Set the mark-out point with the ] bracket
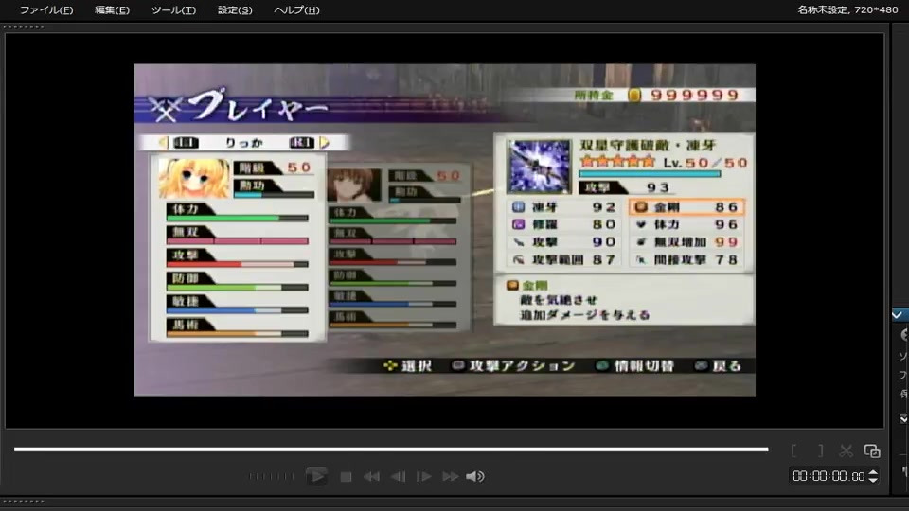 (820, 450)
